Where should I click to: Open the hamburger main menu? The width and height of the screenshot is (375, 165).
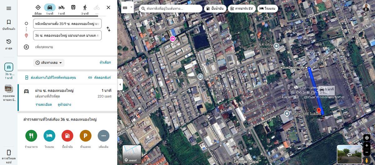pyautogui.click(x=9, y=8)
